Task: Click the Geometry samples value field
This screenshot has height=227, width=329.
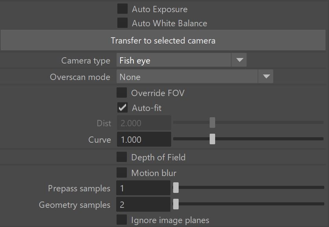Action: [143, 204]
